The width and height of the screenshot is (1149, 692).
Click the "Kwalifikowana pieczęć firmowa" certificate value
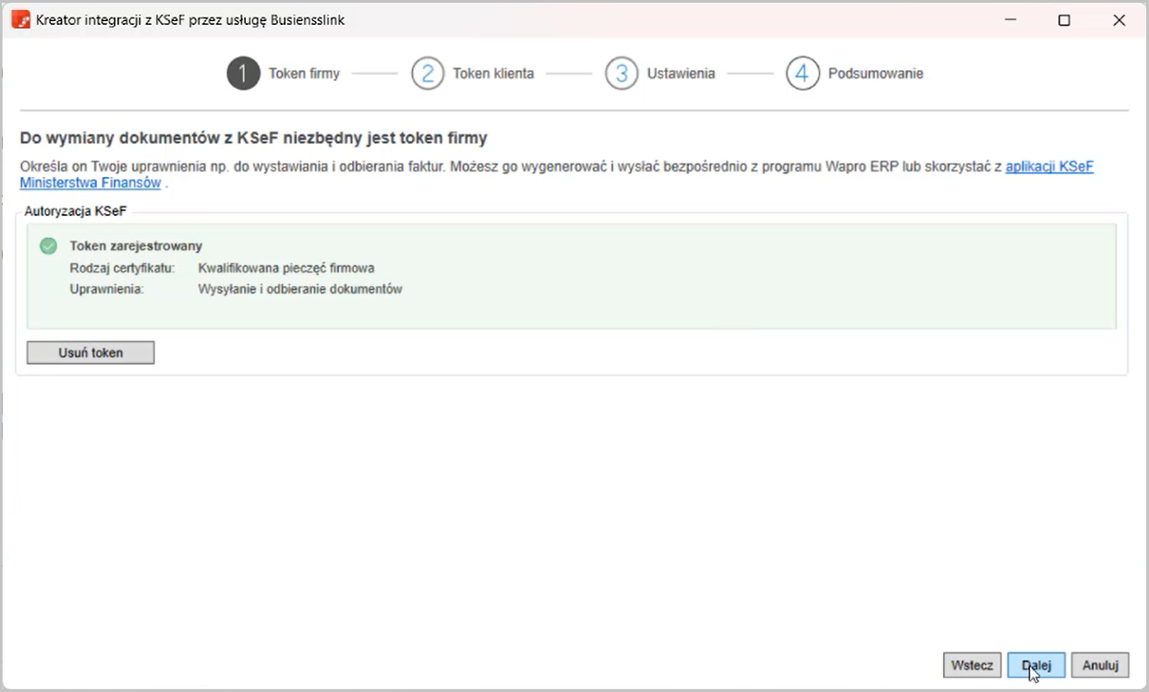pos(285,268)
